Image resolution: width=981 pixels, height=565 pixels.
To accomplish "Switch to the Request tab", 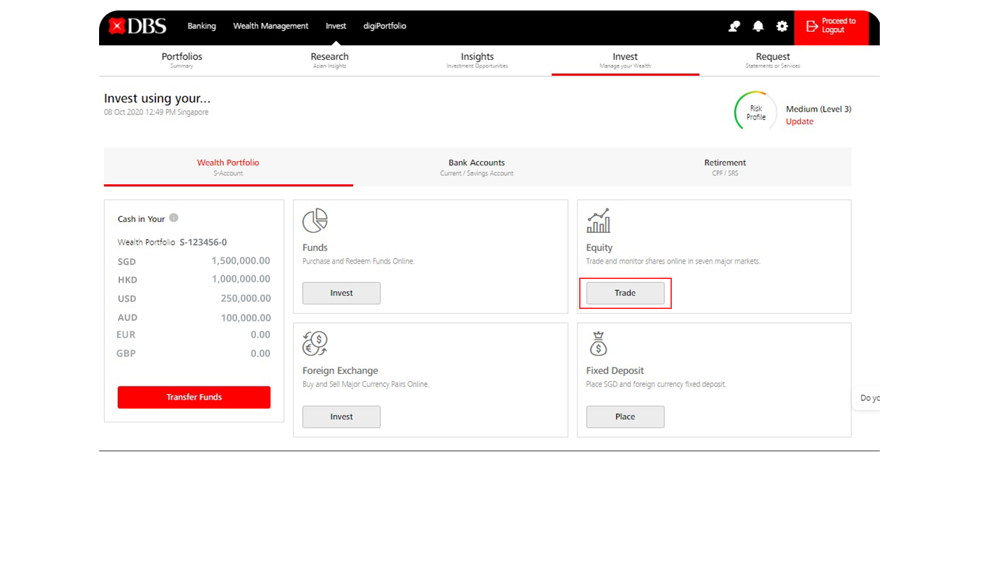I will (773, 61).
